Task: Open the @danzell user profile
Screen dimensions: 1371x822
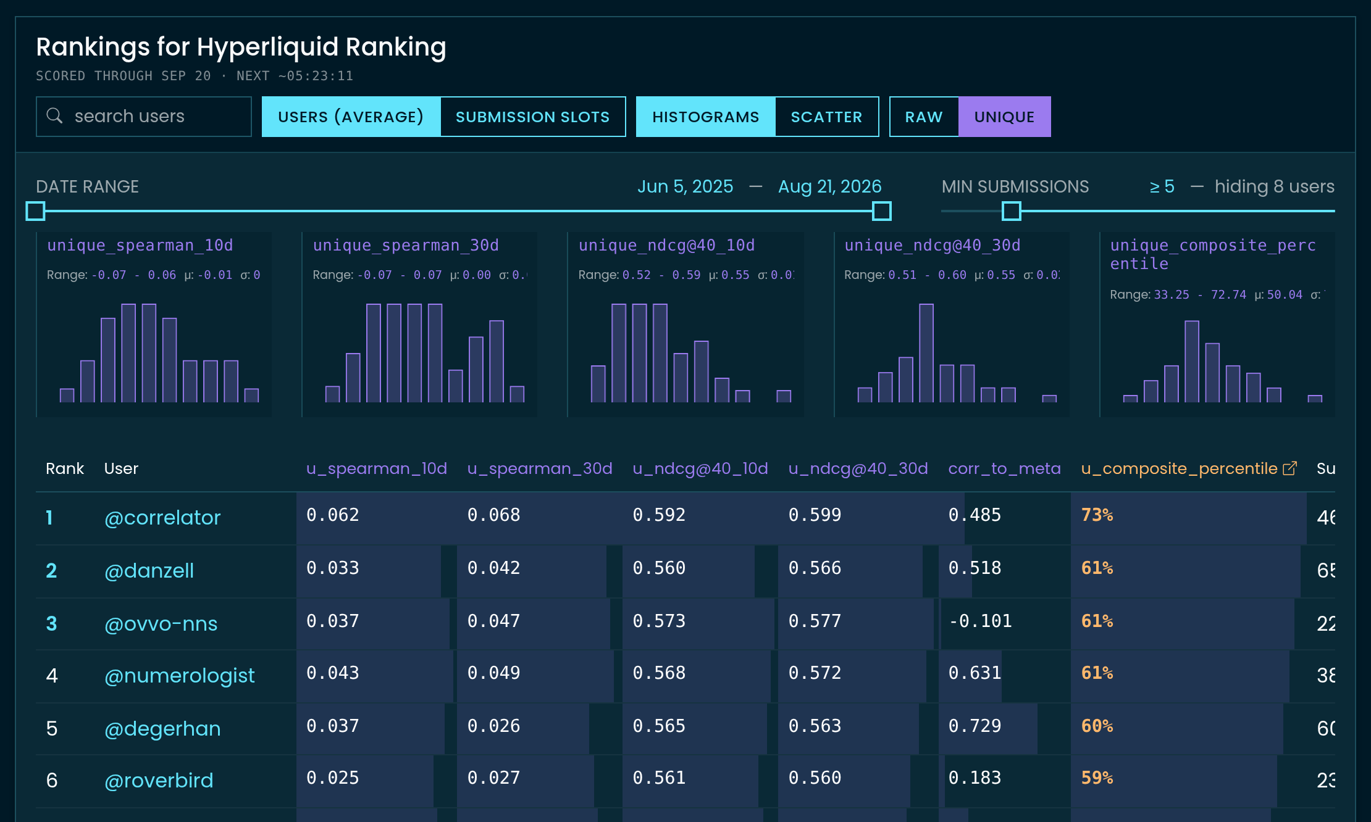Action: (149, 571)
